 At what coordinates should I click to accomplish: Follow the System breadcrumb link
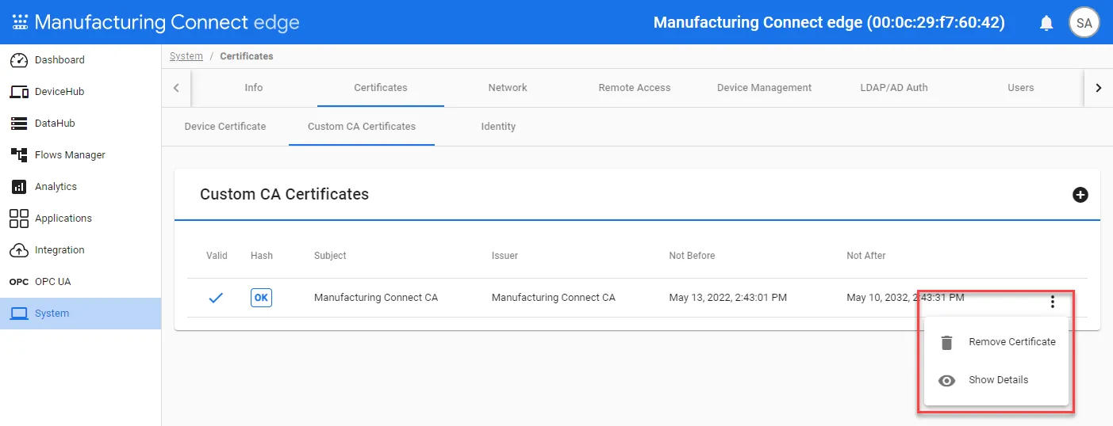pos(186,56)
